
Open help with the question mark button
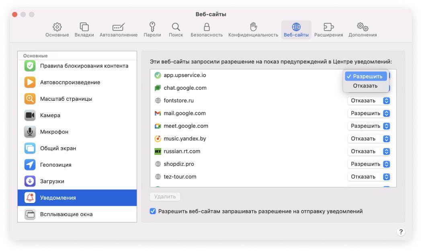401,232
